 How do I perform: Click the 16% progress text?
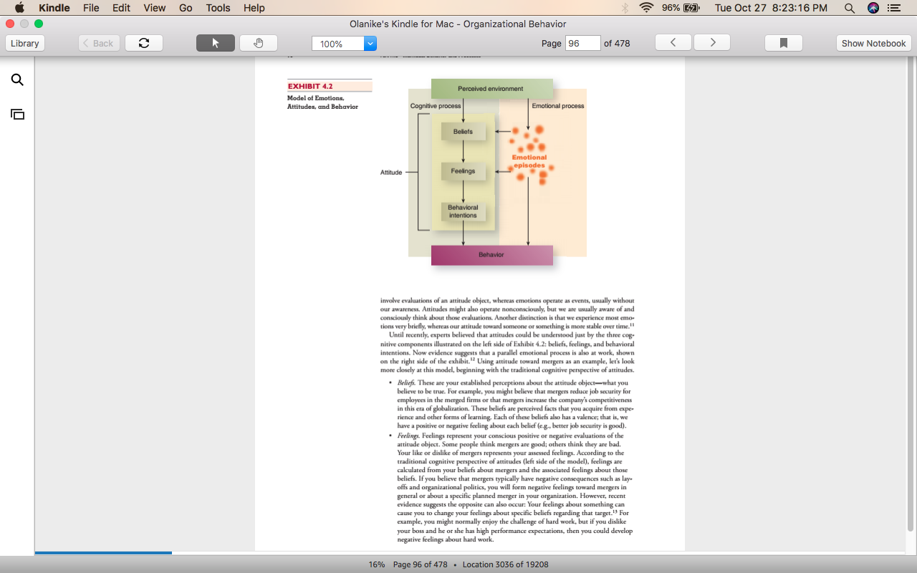point(377,564)
